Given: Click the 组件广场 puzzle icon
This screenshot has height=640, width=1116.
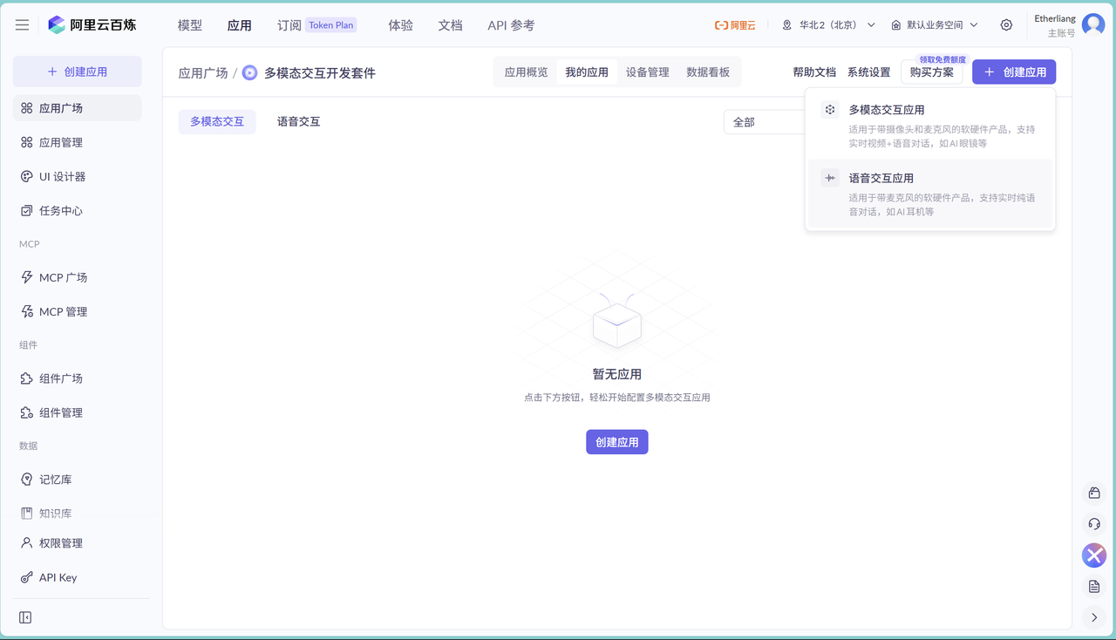Looking at the screenshot, I should coord(27,378).
